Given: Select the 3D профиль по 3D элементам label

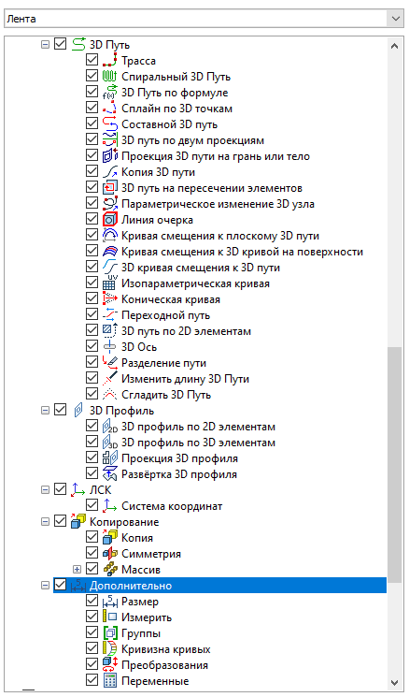Looking at the screenshot, I should tap(198, 443).
